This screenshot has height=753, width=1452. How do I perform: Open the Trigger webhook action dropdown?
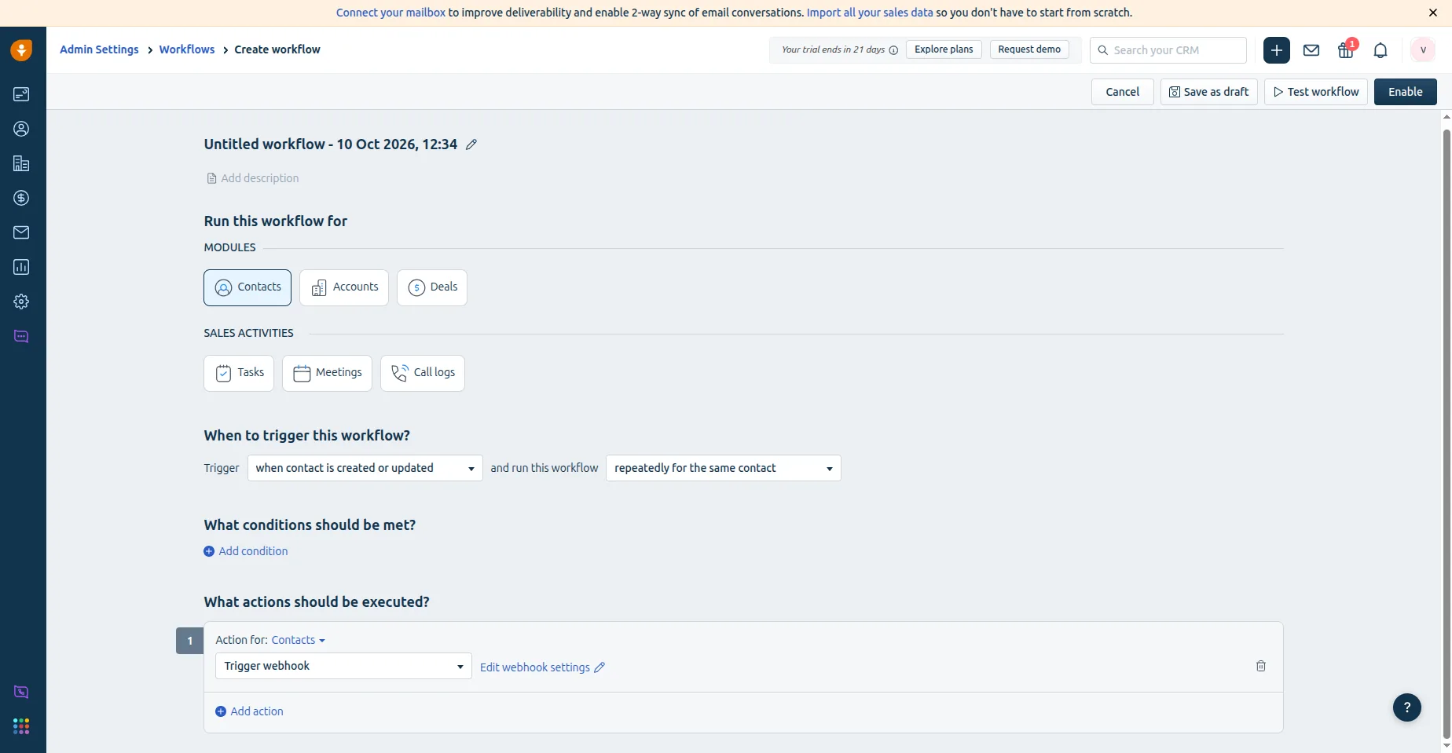coord(343,666)
